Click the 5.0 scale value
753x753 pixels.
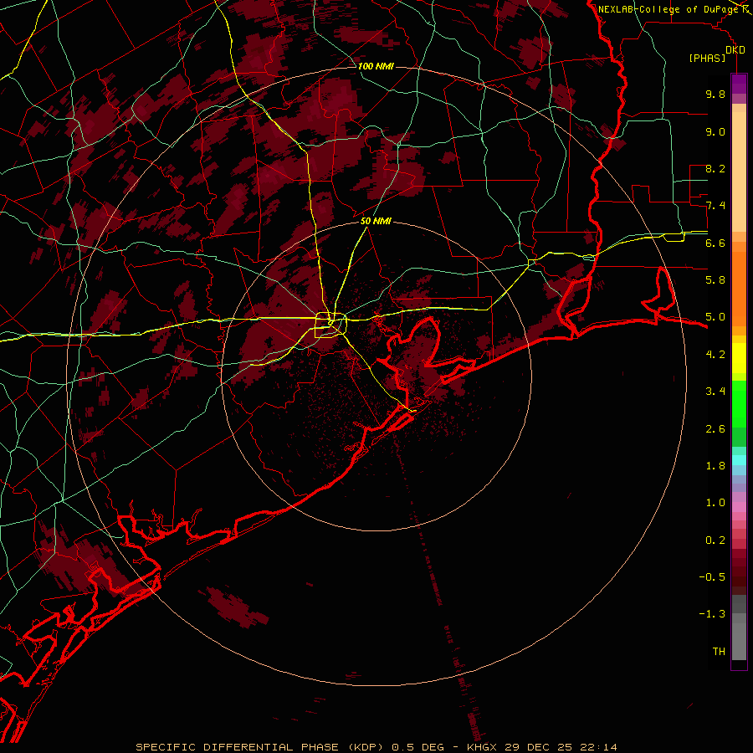715,317
